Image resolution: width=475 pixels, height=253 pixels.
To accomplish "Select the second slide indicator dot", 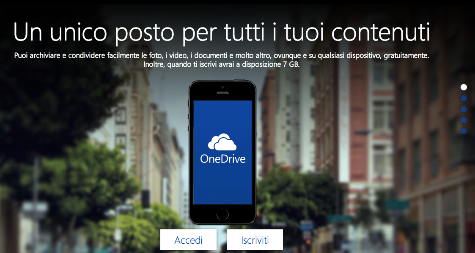I will pyautogui.click(x=464, y=98).
